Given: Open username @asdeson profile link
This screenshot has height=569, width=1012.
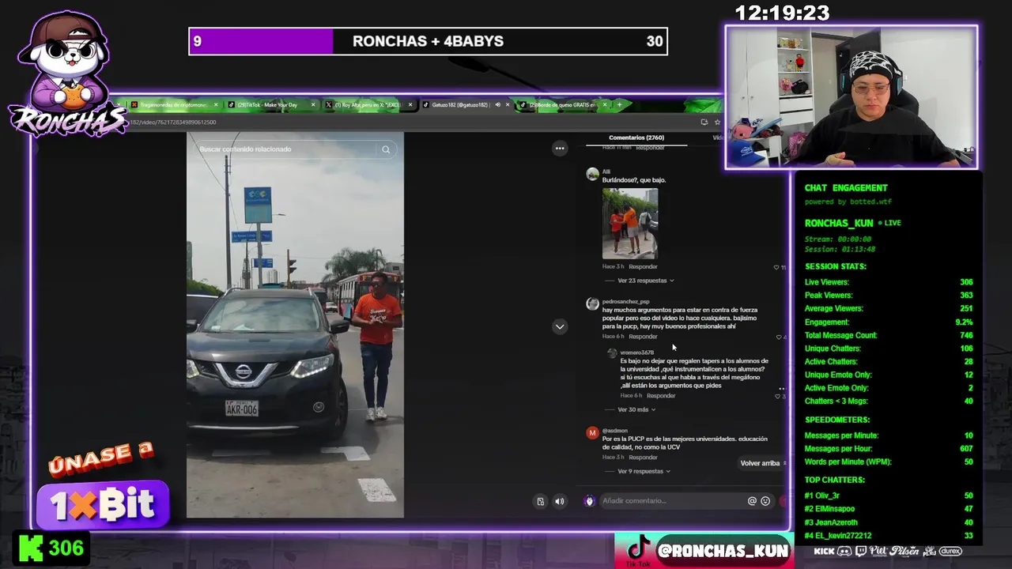Looking at the screenshot, I should (615, 431).
